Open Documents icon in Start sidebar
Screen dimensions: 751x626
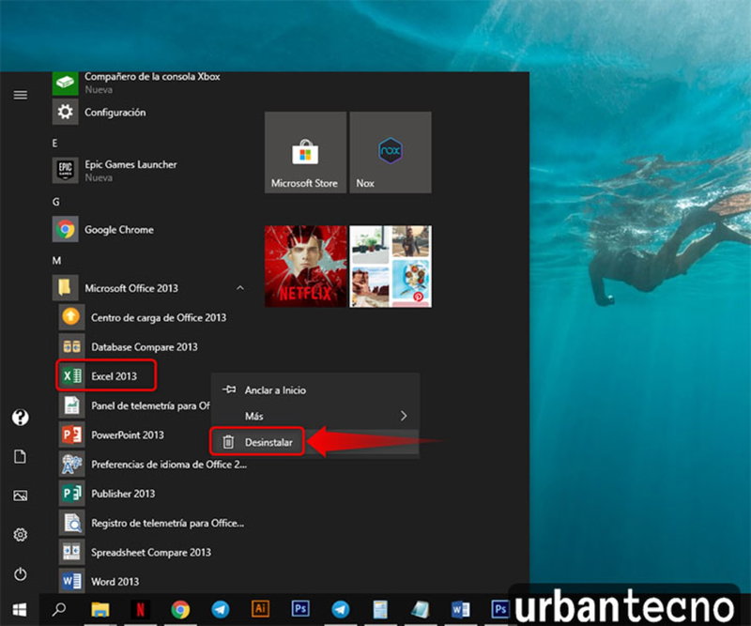point(20,456)
